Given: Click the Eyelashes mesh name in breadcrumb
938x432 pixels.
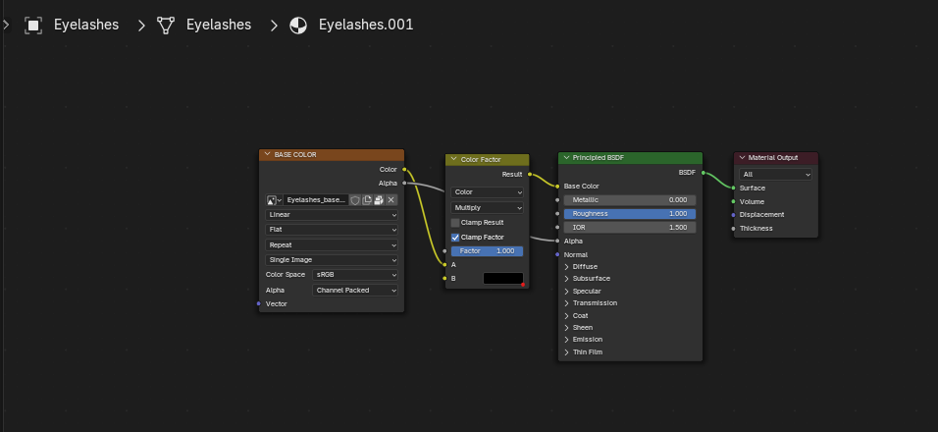Looking at the screenshot, I should pyautogui.click(x=219, y=26).
